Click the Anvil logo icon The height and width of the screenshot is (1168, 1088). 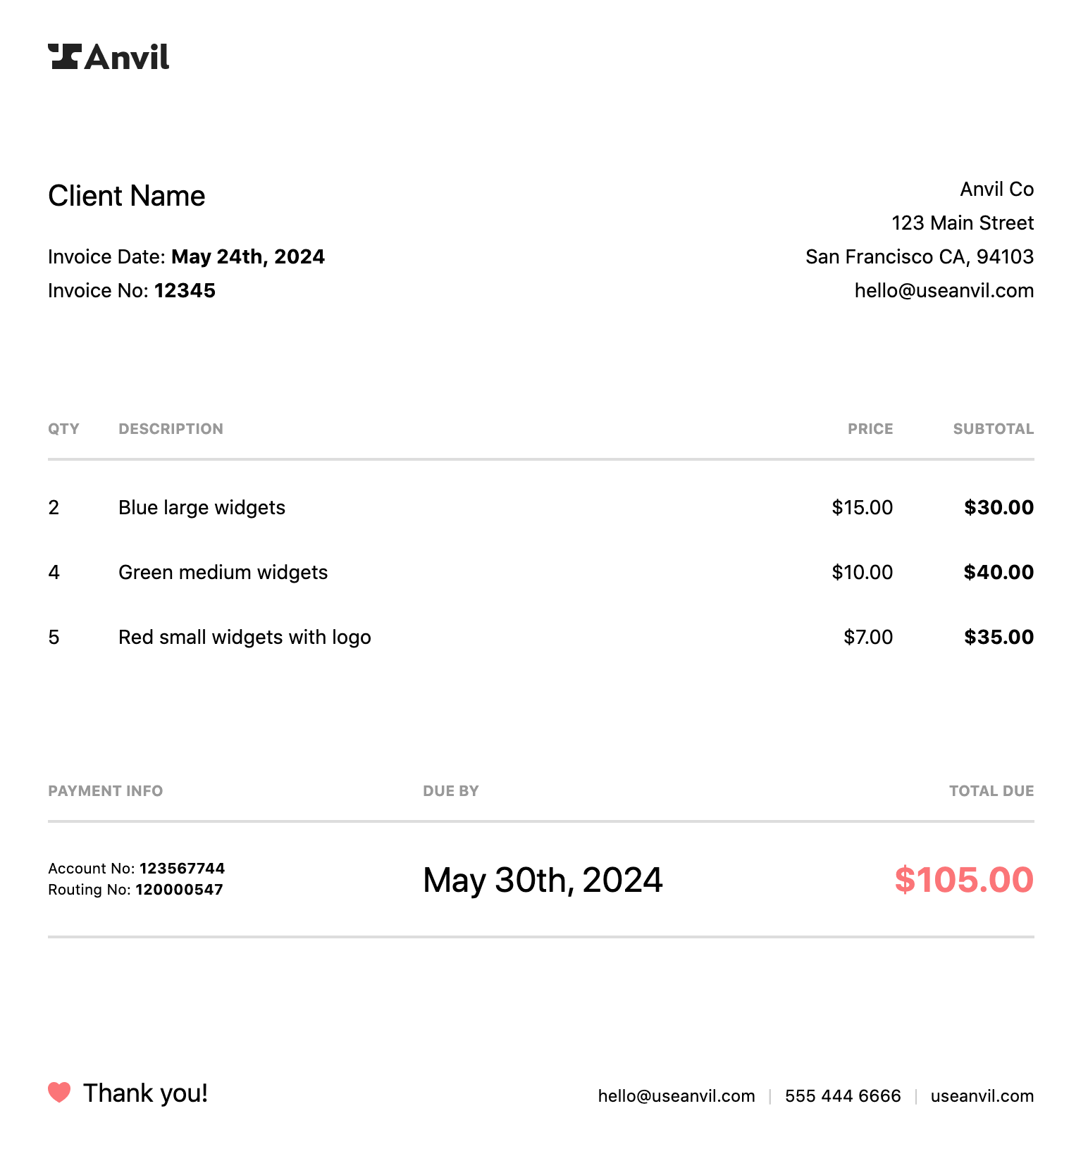(x=64, y=56)
